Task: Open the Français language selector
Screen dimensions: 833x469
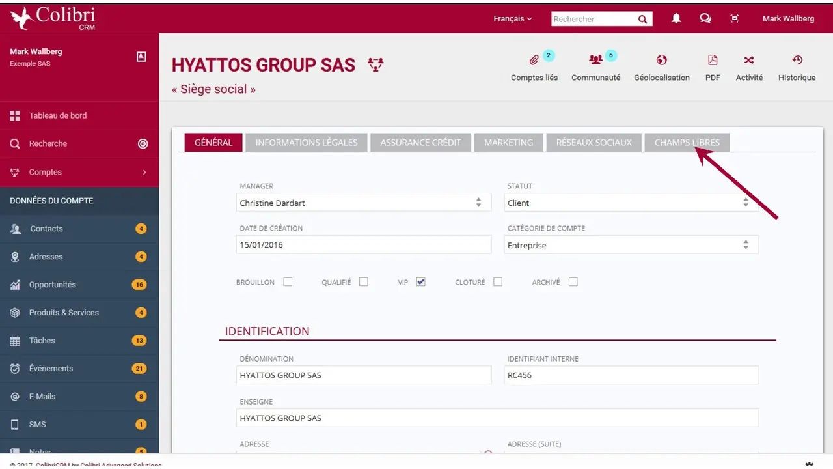Action: pyautogui.click(x=512, y=19)
